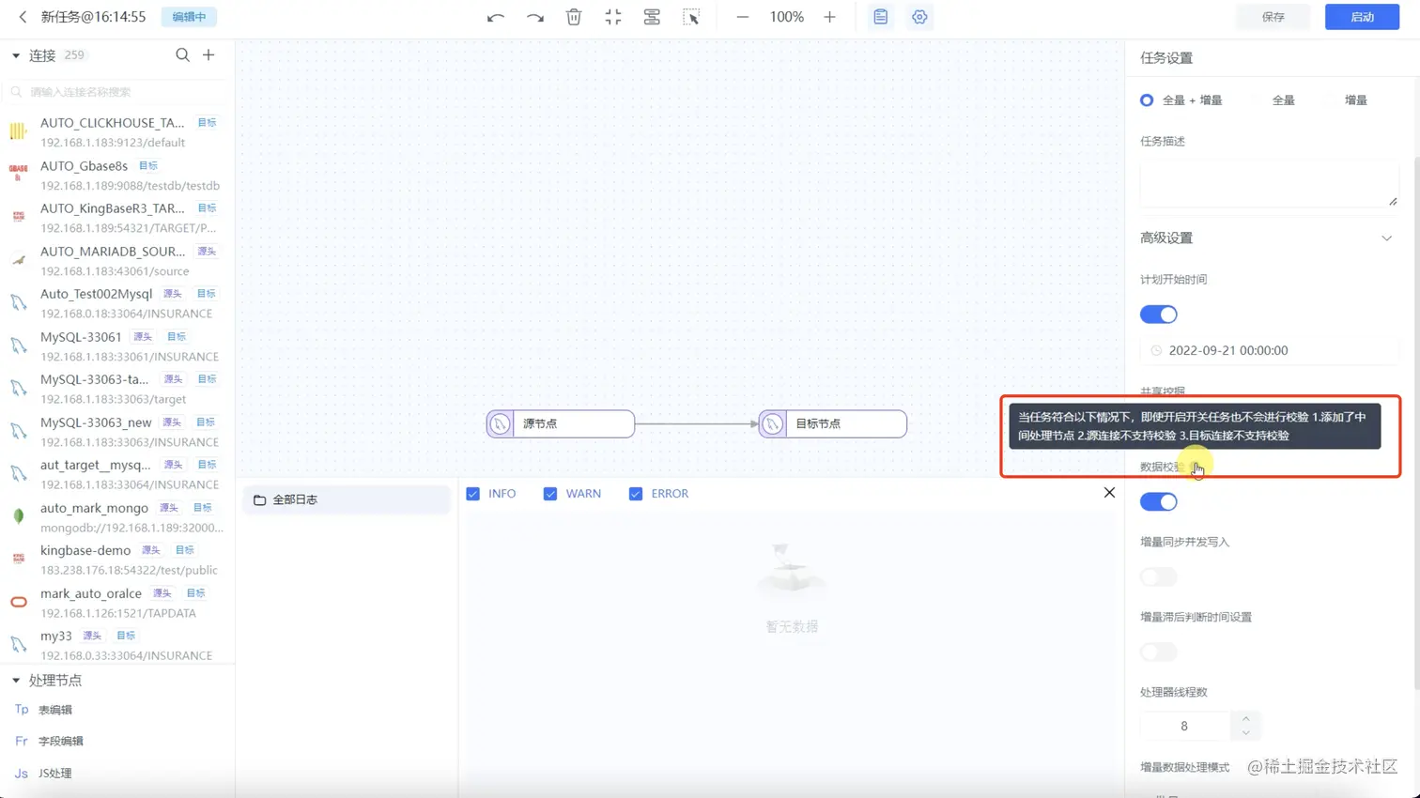Click the Js processing icon
This screenshot has height=798, width=1420.
(x=22, y=773)
